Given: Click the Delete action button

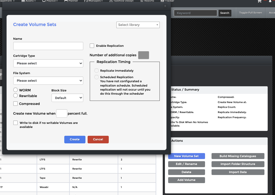Looking at the screenshot, I should click(x=186, y=172).
